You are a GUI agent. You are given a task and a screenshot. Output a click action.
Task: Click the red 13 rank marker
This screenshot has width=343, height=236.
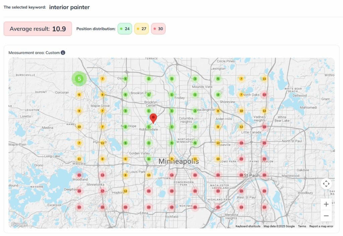coord(102,175)
